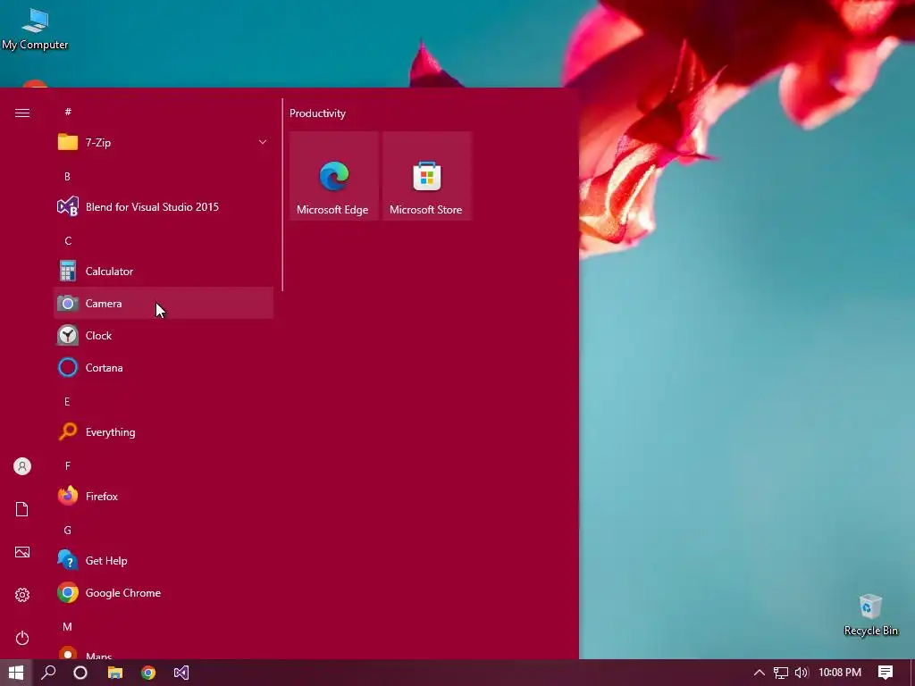Launch Blend for Visual Studio 2015

(164, 206)
